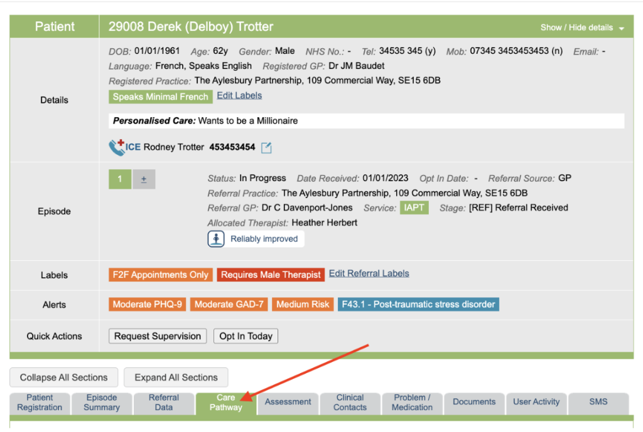Open the Patient Registration tab
This screenshot has width=643, height=432.
(40, 403)
